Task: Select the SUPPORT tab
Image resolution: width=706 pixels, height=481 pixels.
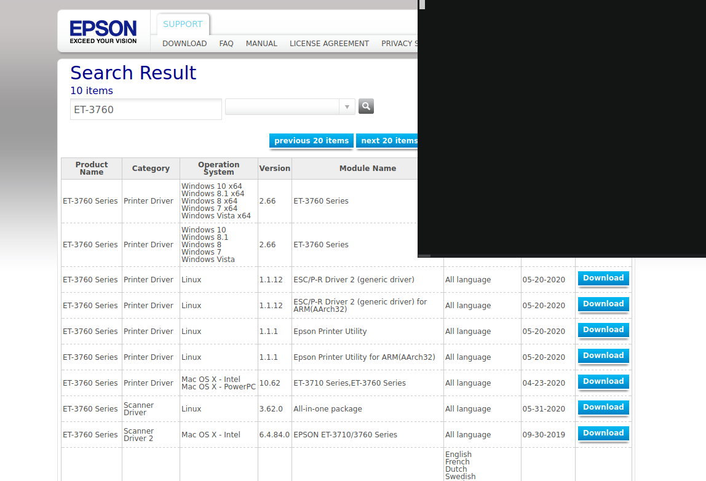Action: [183, 25]
